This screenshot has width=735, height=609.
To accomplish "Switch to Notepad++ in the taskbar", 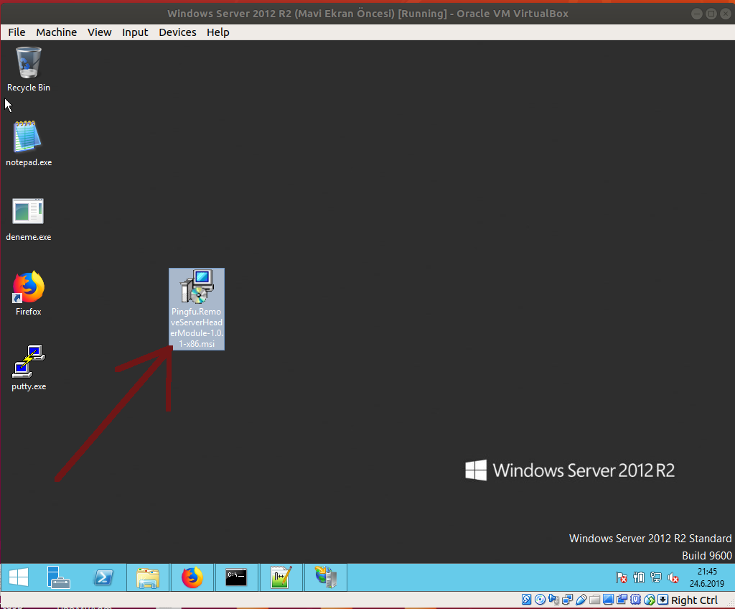I will pyautogui.click(x=281, y=577).
